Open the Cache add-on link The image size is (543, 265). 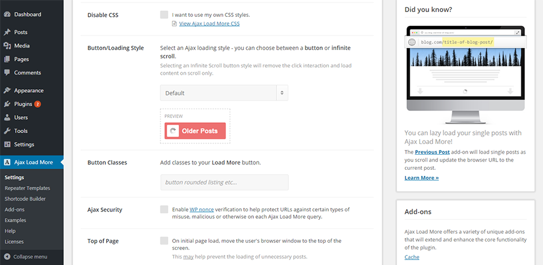[x=411, y=257]
